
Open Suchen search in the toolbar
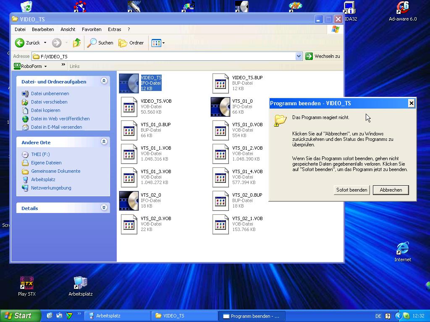click(x=100, y=43)
